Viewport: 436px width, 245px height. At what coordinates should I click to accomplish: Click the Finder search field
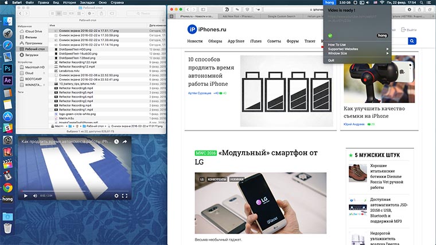click(145, 13)
